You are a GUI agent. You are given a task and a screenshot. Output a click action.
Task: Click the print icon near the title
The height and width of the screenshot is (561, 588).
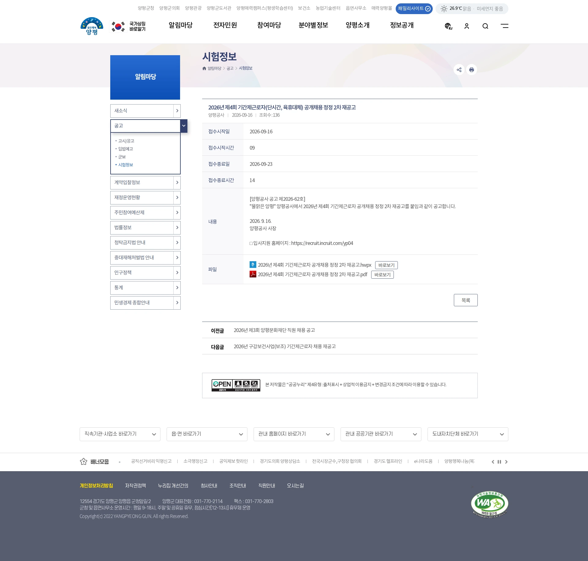coord(472,70)
